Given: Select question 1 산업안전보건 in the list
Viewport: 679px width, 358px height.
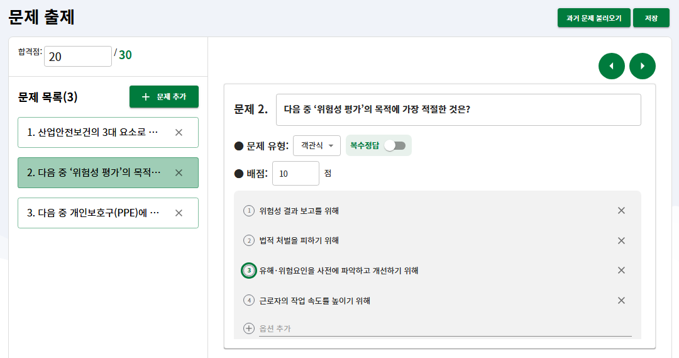Looking at the screenshot, I should [93, 132].
